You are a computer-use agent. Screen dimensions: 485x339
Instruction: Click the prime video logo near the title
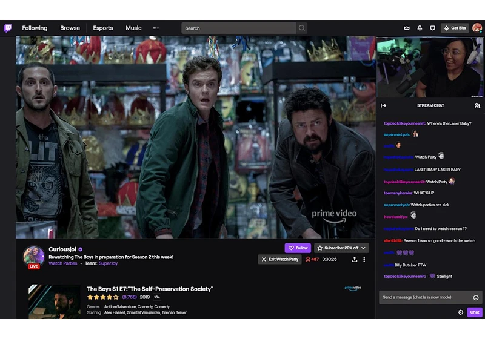pyautogui.click(x=353, y=288)
